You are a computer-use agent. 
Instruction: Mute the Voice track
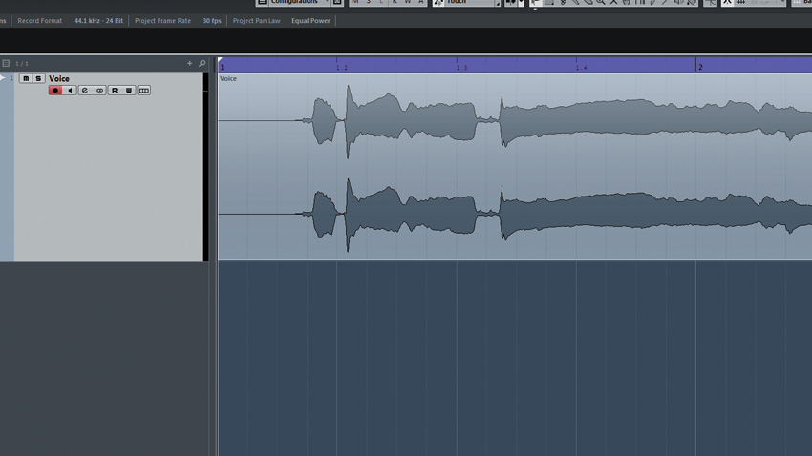coord(26,78)
